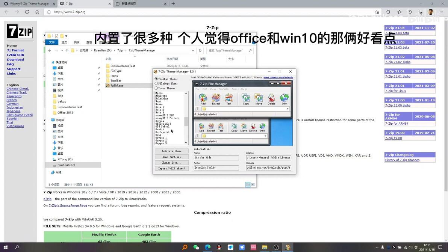Screen dimensions: 448x252
Task: Open the patreon.com/wilenty link
Action: [x=278, y=77]
